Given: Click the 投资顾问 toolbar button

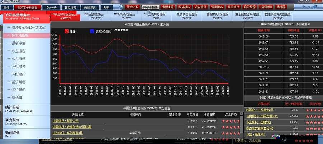Looking at the screenshot, I should click(x=266, y=7).
